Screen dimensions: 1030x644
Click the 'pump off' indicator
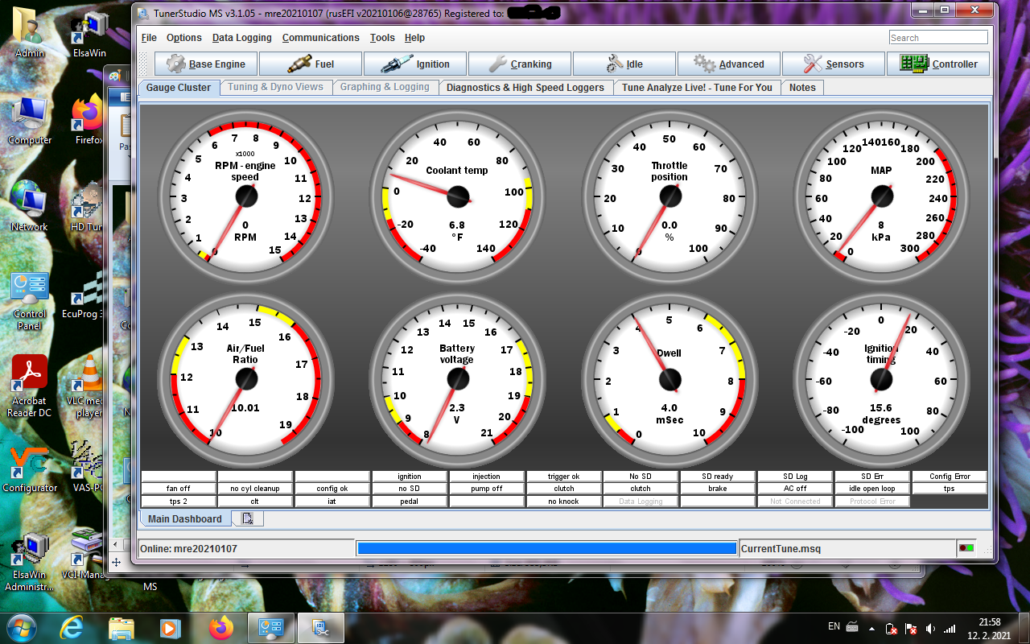point(487,489)
